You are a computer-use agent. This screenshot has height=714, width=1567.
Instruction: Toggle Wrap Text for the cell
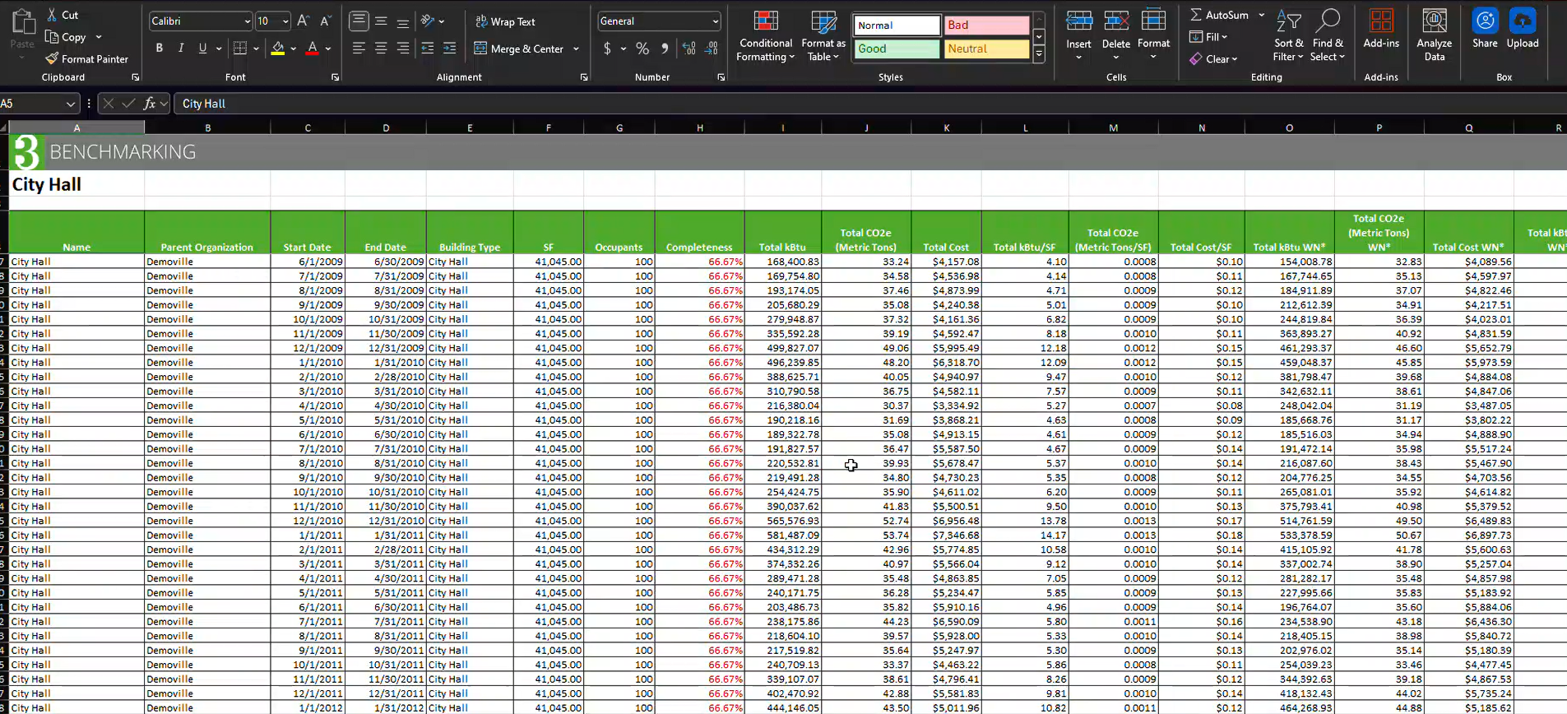click(505, 22)
